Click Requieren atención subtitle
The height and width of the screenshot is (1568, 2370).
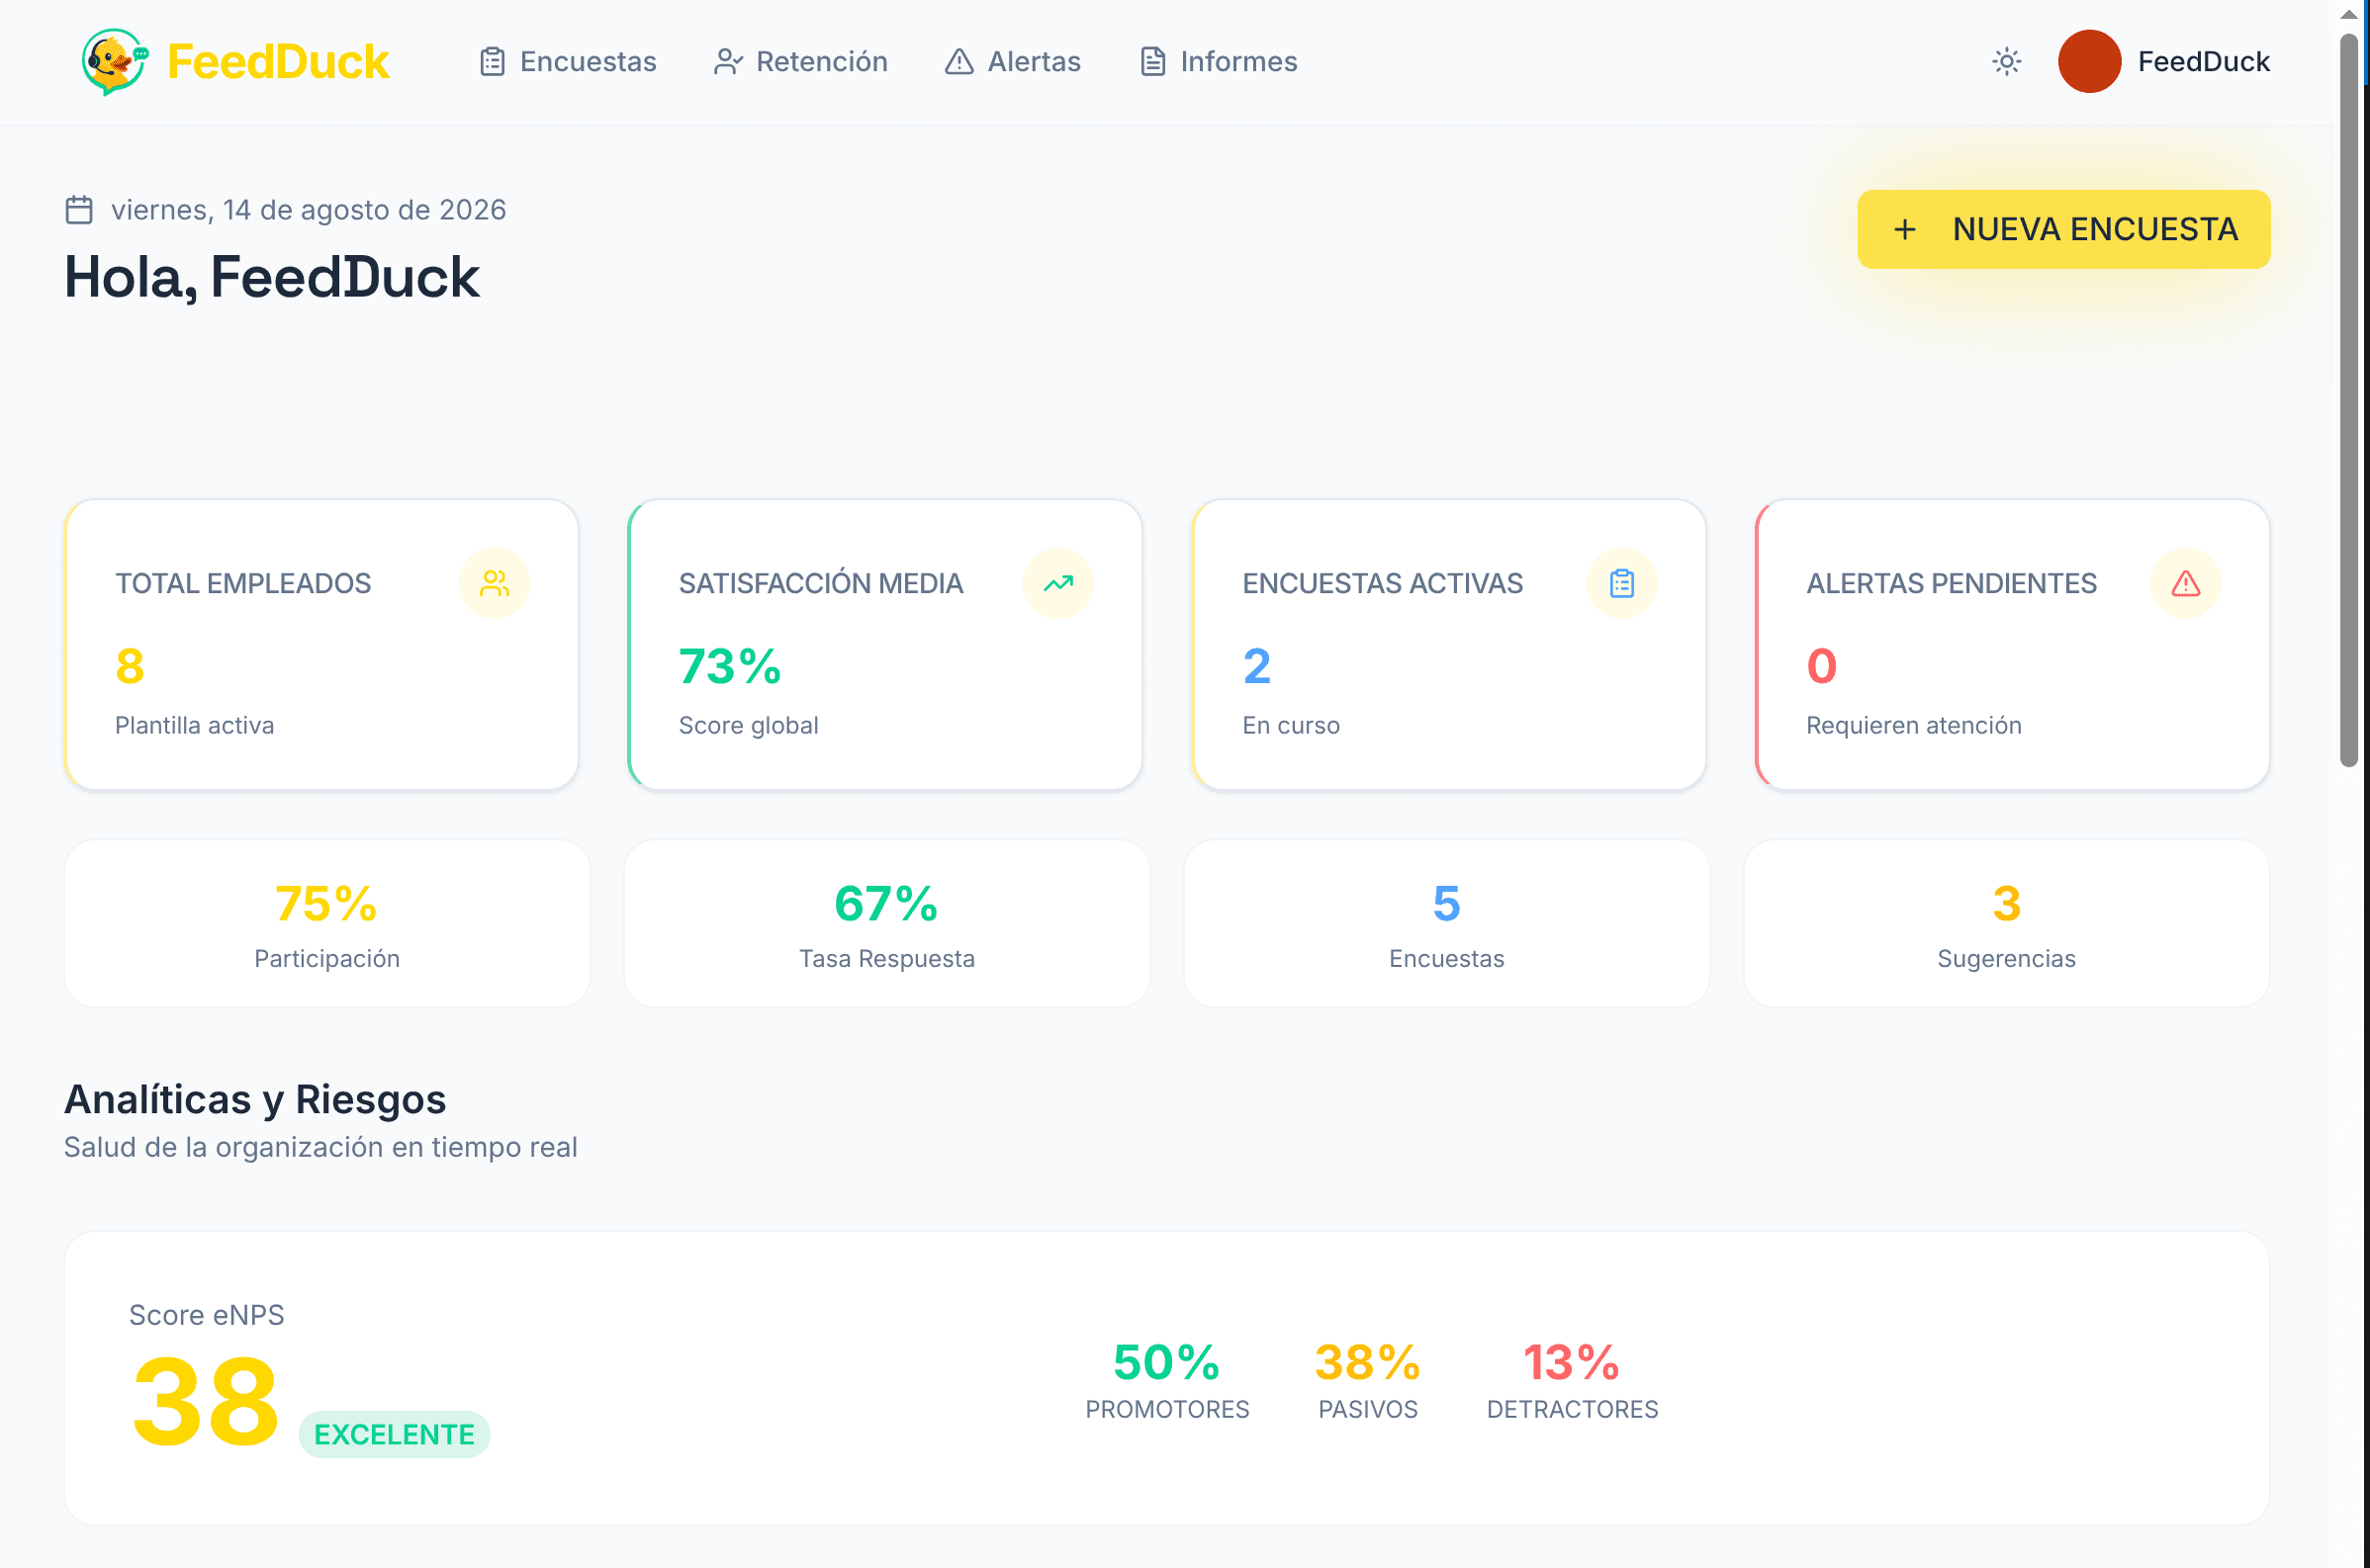coord(1913,725)
